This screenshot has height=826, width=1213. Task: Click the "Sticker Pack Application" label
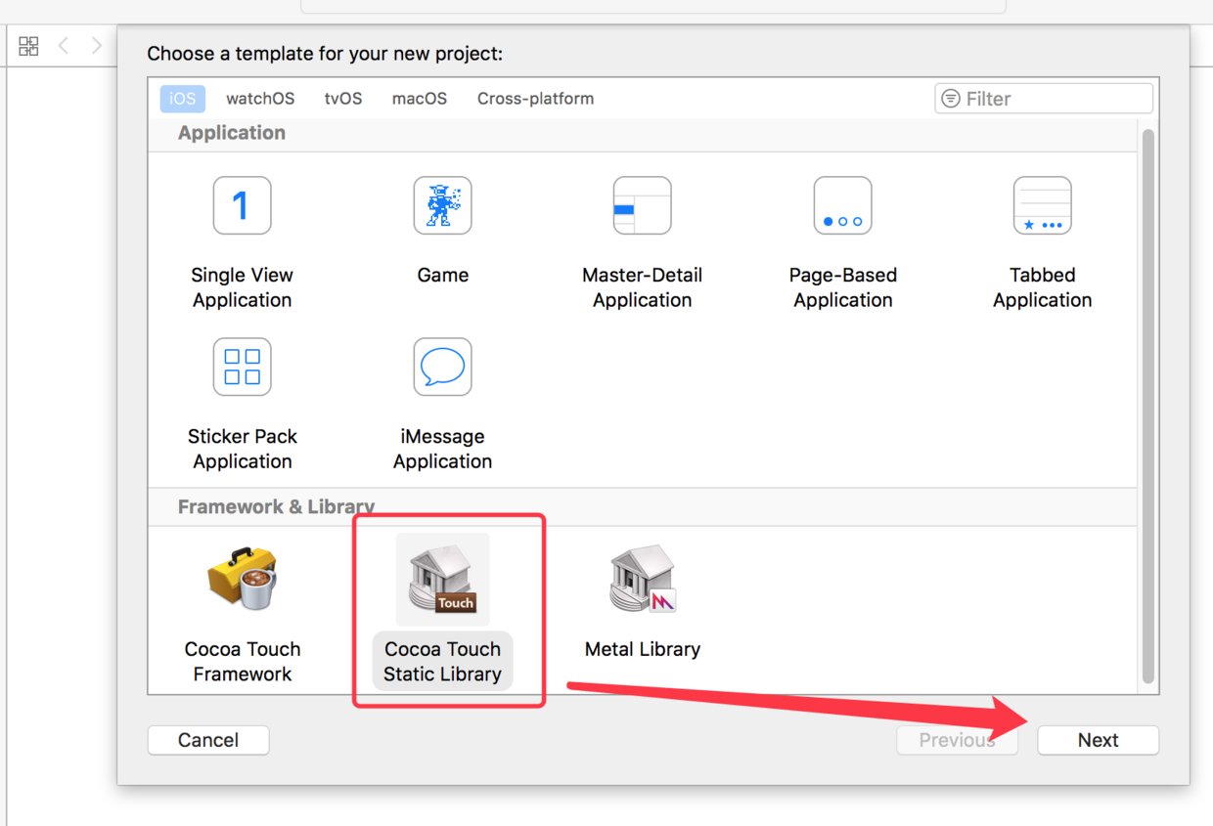coord(242,449)
